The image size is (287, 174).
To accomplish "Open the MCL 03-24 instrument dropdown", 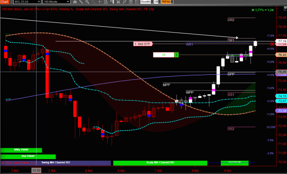I will click(27, 2).
